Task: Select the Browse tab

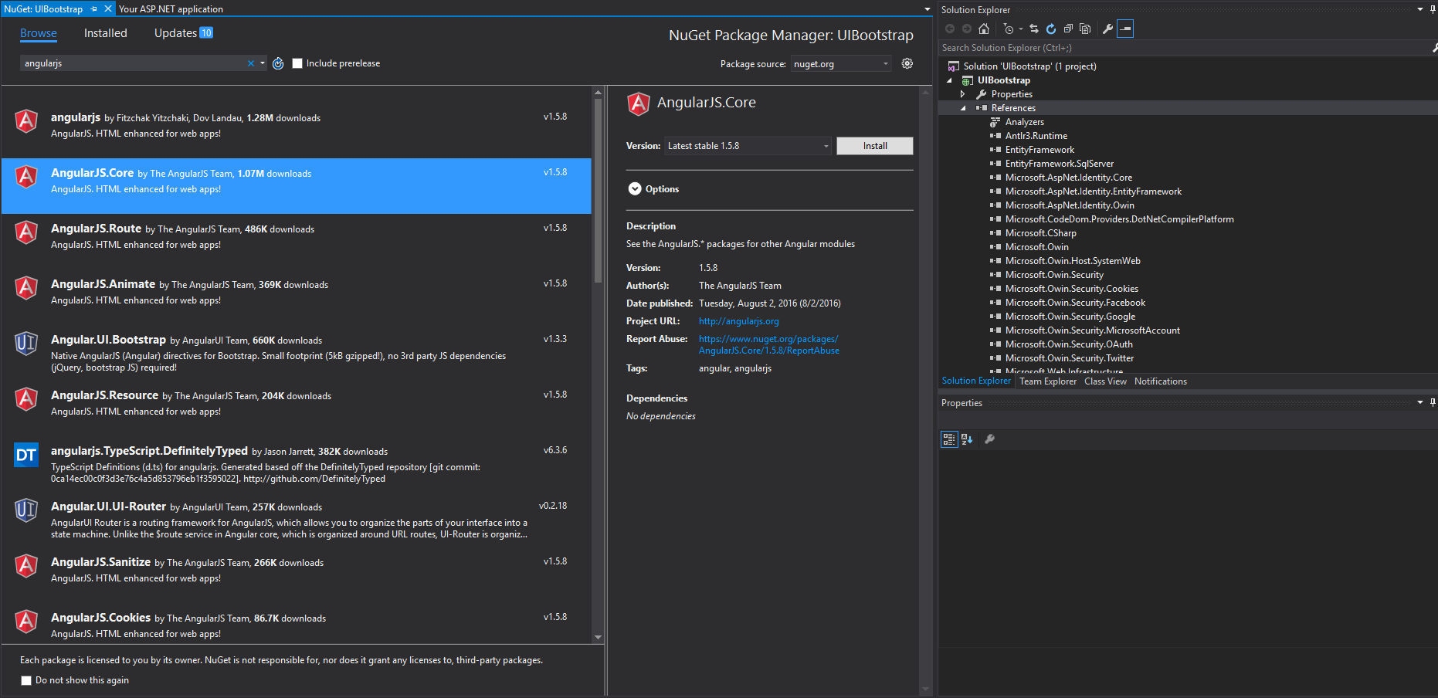Action: tap(39, 33)
